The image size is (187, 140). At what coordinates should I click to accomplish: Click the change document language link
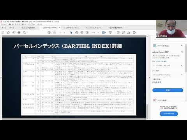[157, 82]
